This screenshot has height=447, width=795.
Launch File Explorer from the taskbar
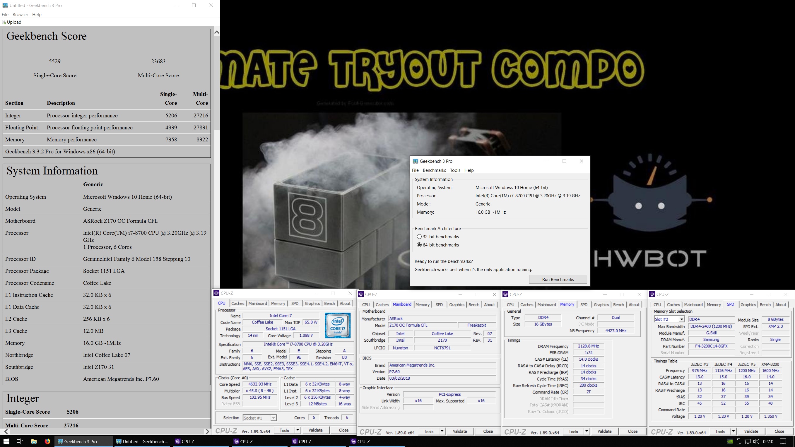(34, 441)
